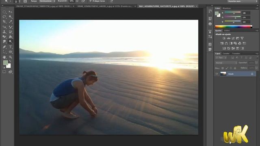The width and height of the screenshot is (260, 146).
Task: Select the Hand tool
Action: 4,57
